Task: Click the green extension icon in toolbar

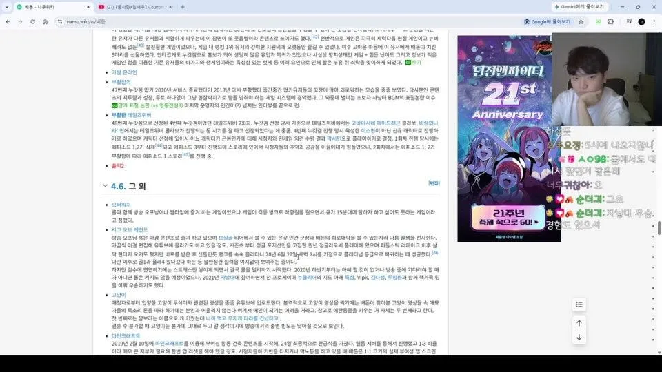Action: (599, 21)
